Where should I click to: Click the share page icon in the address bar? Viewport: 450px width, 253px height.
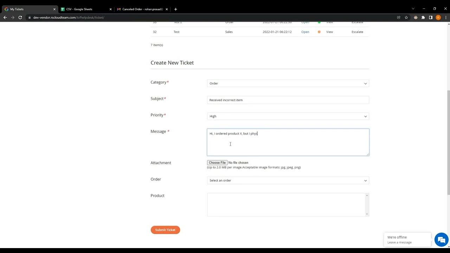(x=399, y=17)
